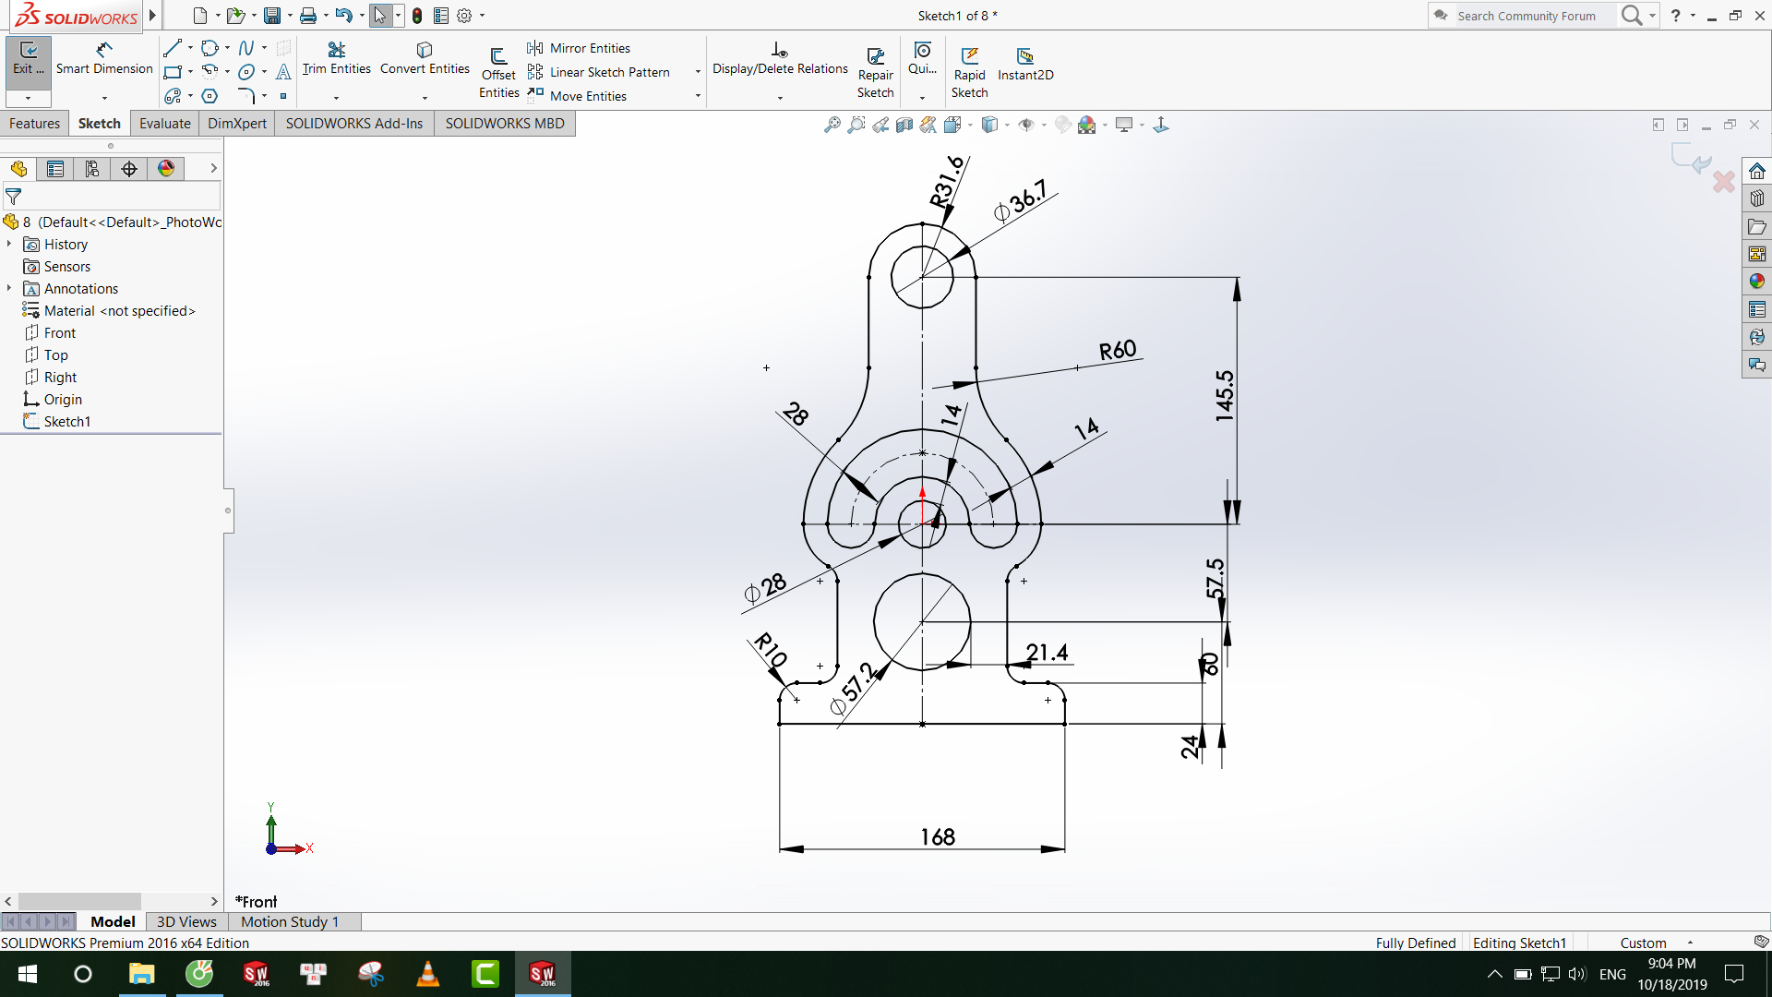The height and width of the screenshot is (997, 1772).
Task: Click the Section View icon
Action: 904,125
